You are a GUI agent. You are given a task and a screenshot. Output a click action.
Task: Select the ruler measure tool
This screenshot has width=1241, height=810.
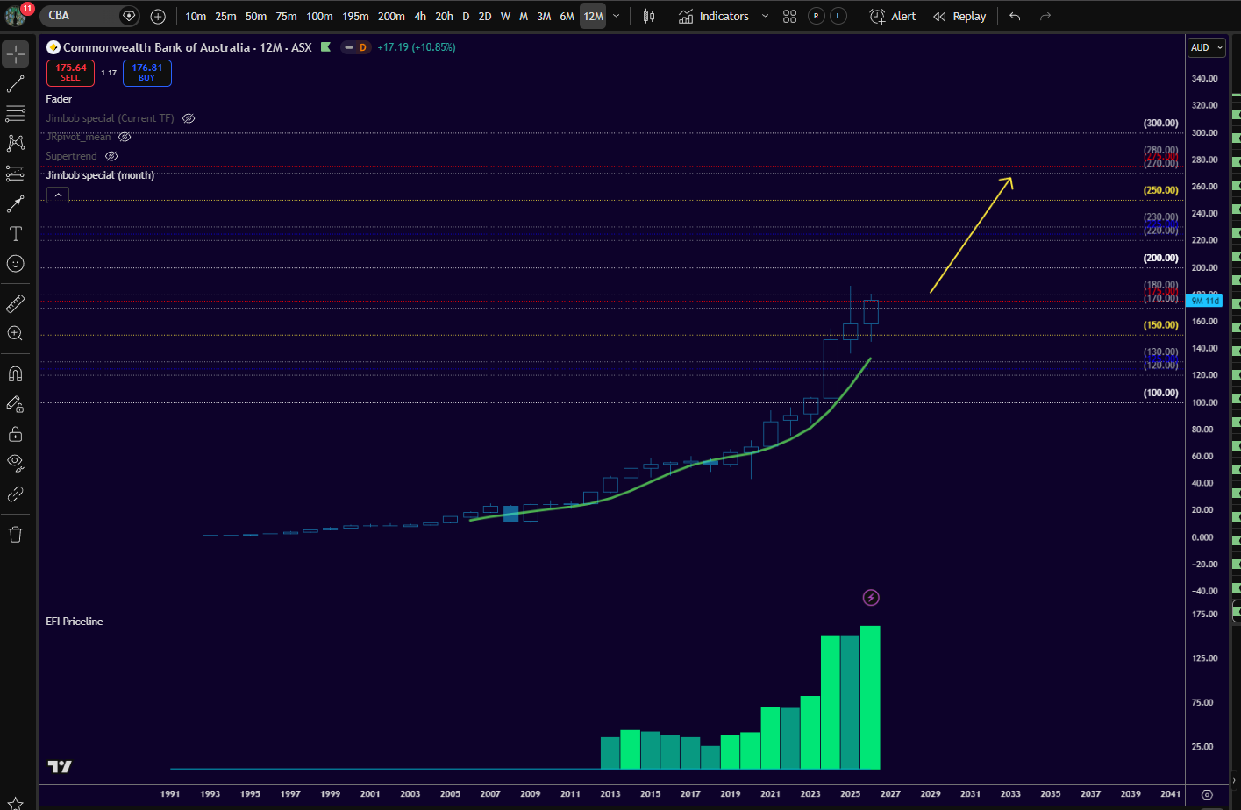coord(16,303)
